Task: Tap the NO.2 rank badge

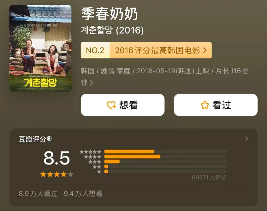Action: point(95,50)
